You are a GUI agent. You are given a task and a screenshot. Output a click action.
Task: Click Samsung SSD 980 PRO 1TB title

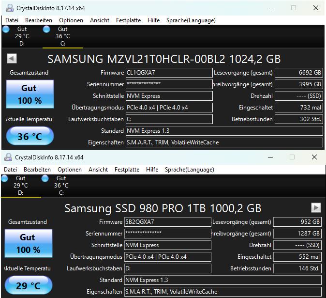(x=163, y=208)
